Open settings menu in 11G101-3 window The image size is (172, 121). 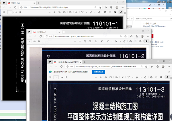[169, 66]
